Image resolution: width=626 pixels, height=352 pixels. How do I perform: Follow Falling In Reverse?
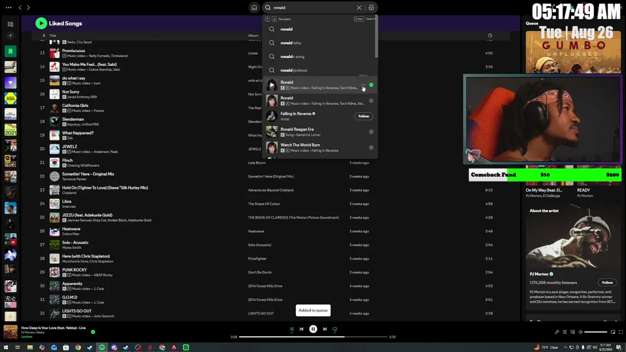(x=363, y=116)
